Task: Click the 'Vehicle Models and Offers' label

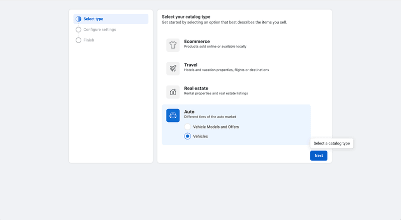Action: point(216,127)
